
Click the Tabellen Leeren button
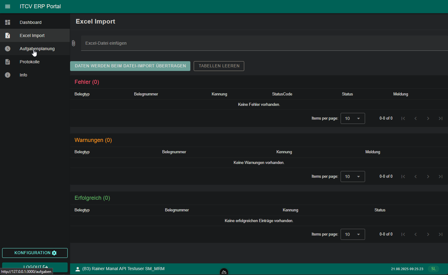click(x=219, y=66)
